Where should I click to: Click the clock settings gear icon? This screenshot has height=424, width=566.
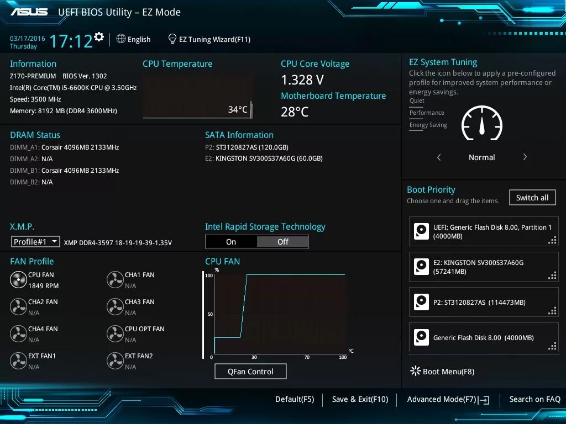(x=98, y=36)
